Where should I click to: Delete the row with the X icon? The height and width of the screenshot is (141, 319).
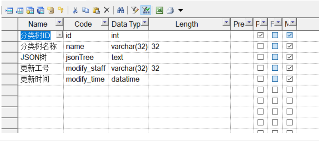point(107,10)
